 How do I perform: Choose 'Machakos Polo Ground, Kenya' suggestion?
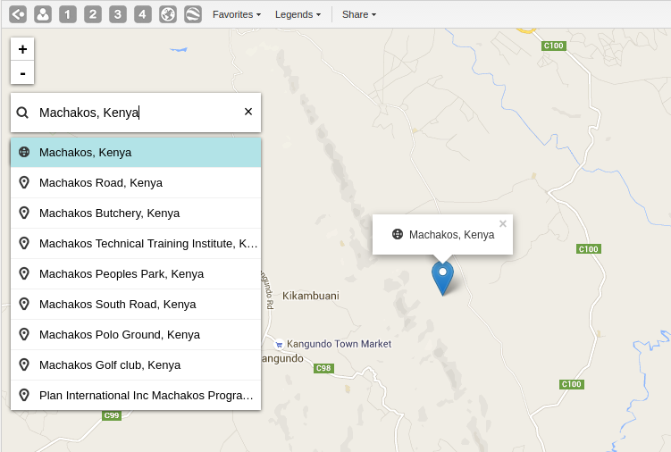(136, 335)
